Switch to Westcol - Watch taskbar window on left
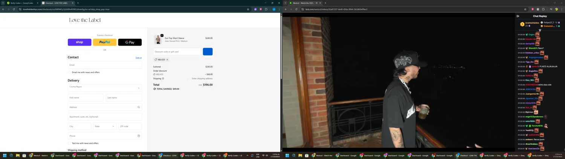 [39, 155]
